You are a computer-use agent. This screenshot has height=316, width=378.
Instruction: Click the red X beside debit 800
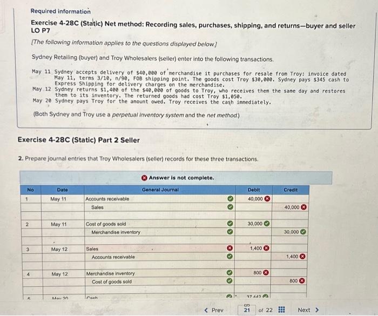[266, 273]
